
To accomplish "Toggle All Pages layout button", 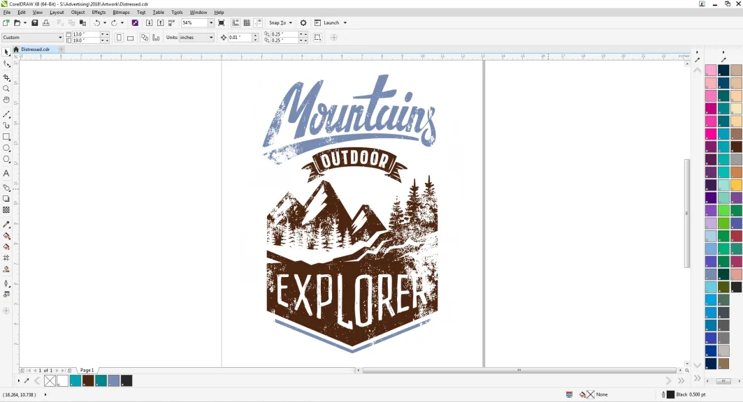I will [x=145, y=38].
